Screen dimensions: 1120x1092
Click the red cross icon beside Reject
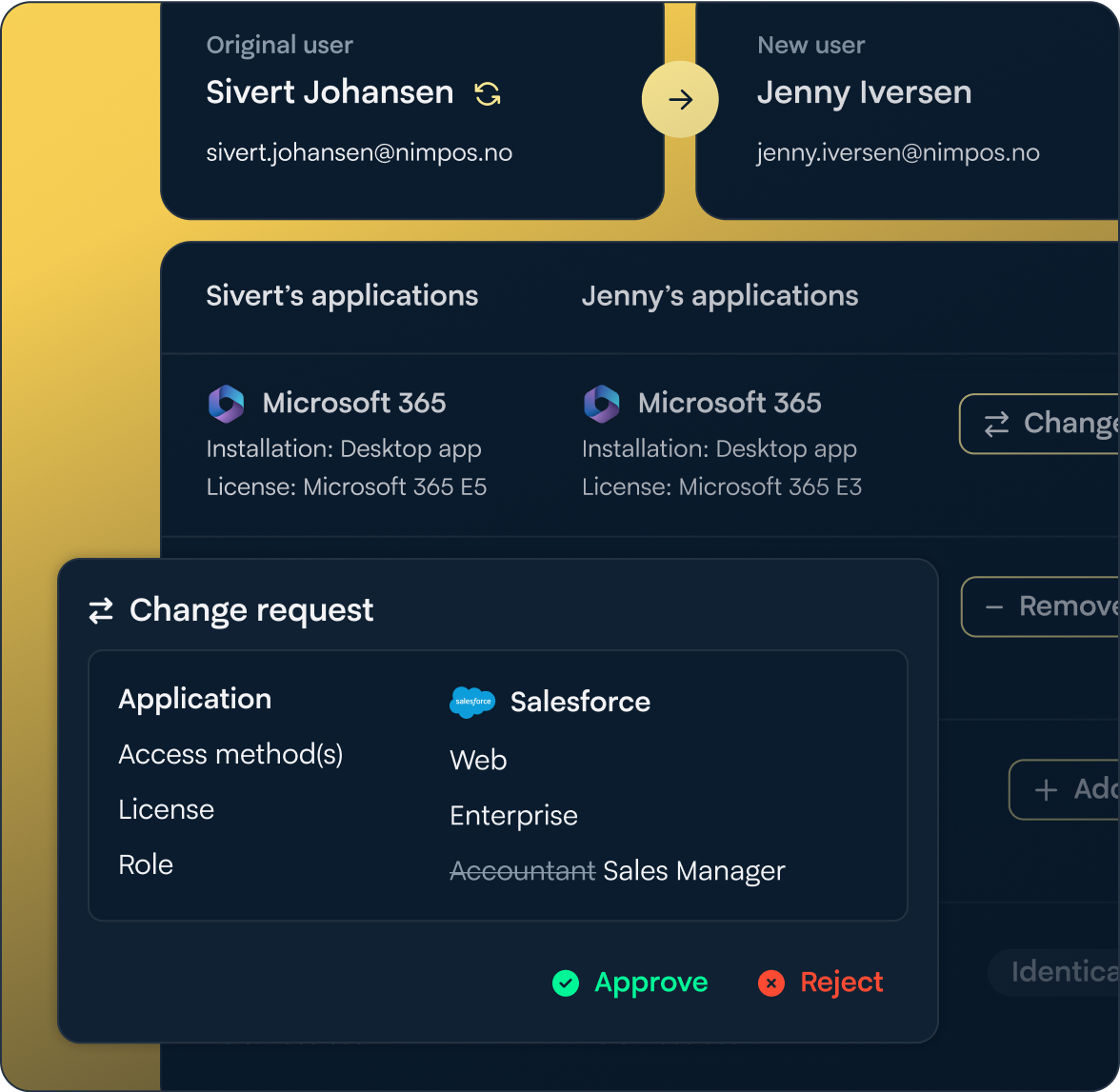(771, 983)
